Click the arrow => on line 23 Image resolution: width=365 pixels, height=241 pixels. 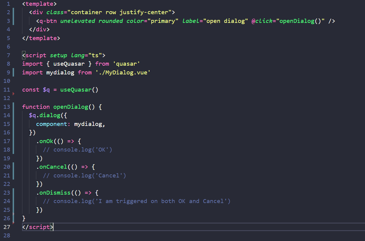click(88, 192)
